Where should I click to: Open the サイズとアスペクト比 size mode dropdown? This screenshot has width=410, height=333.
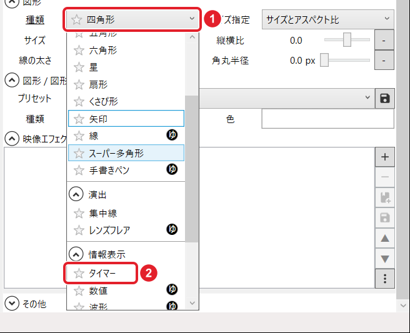tap(327, 19)
